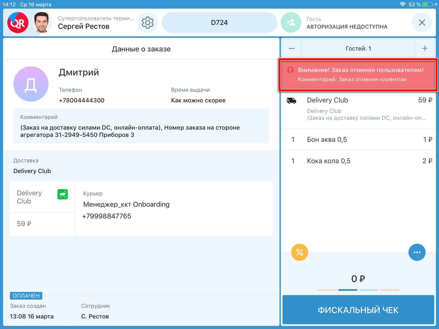Open more options three-dots button
The image size is (439, 329).
click(417, 253)
